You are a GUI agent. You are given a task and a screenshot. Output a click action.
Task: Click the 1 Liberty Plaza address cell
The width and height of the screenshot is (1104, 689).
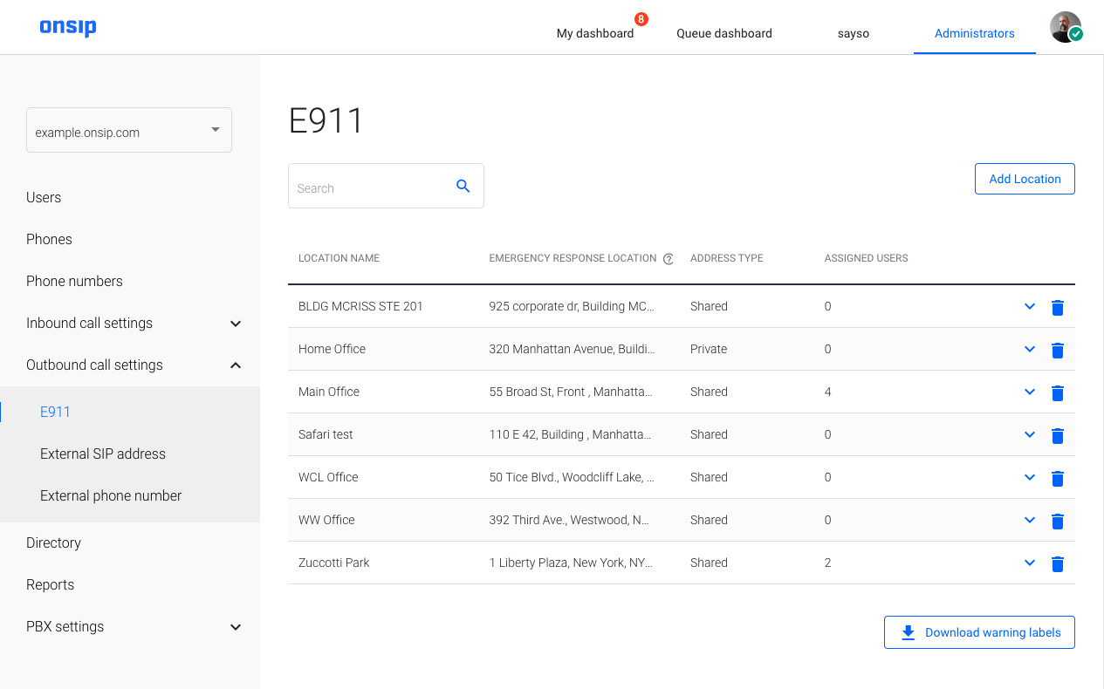point(571,563)
